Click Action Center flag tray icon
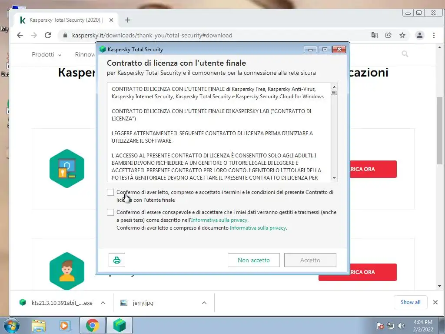Viewport: 445px width, 334px height. [x=380, y=326]
